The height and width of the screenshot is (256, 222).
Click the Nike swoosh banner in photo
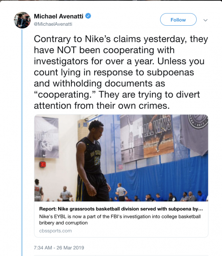coord(46,138)
